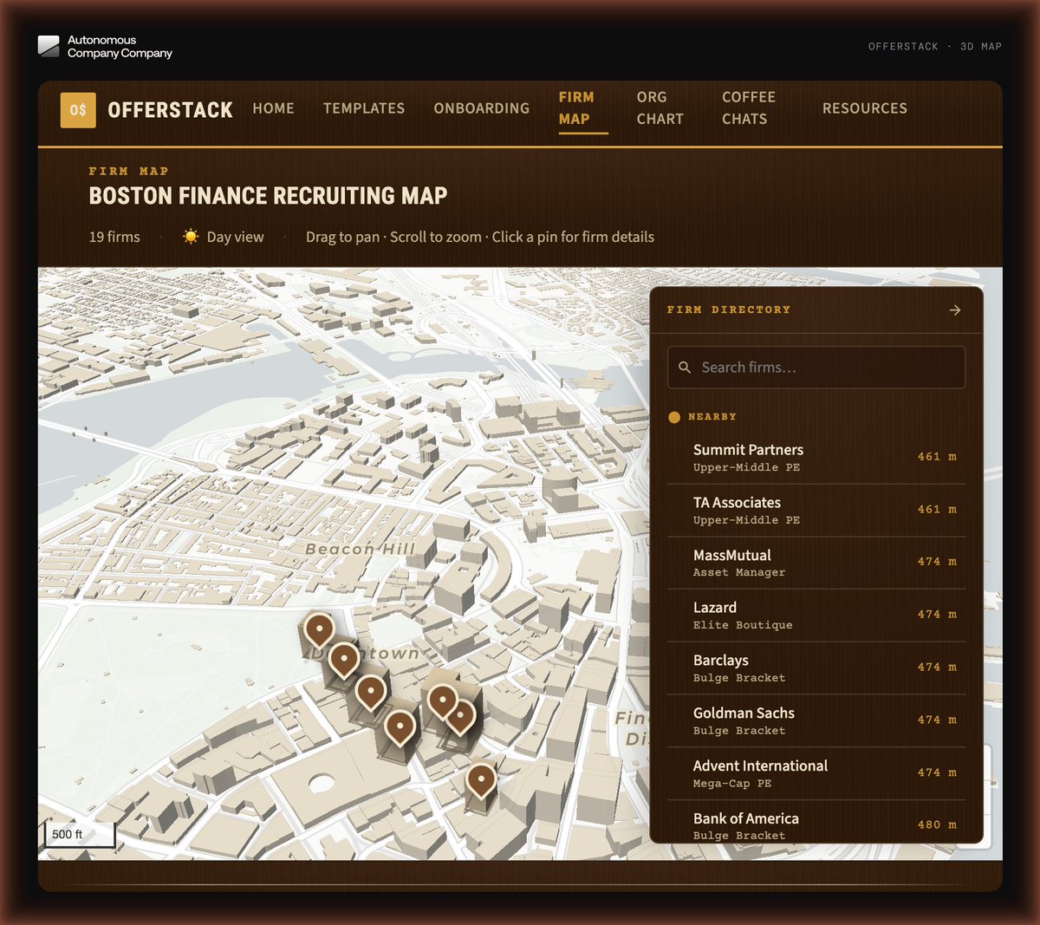Open the Org Chart page
This screenshot has width=1040, height=925.
pyautogui.click(x=660, y=108)
